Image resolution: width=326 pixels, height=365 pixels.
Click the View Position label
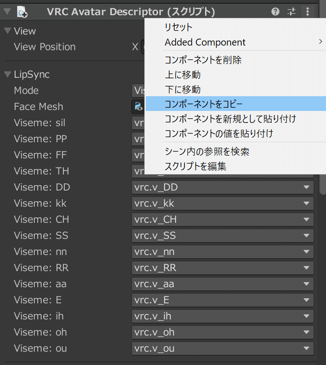click(45, 47)
